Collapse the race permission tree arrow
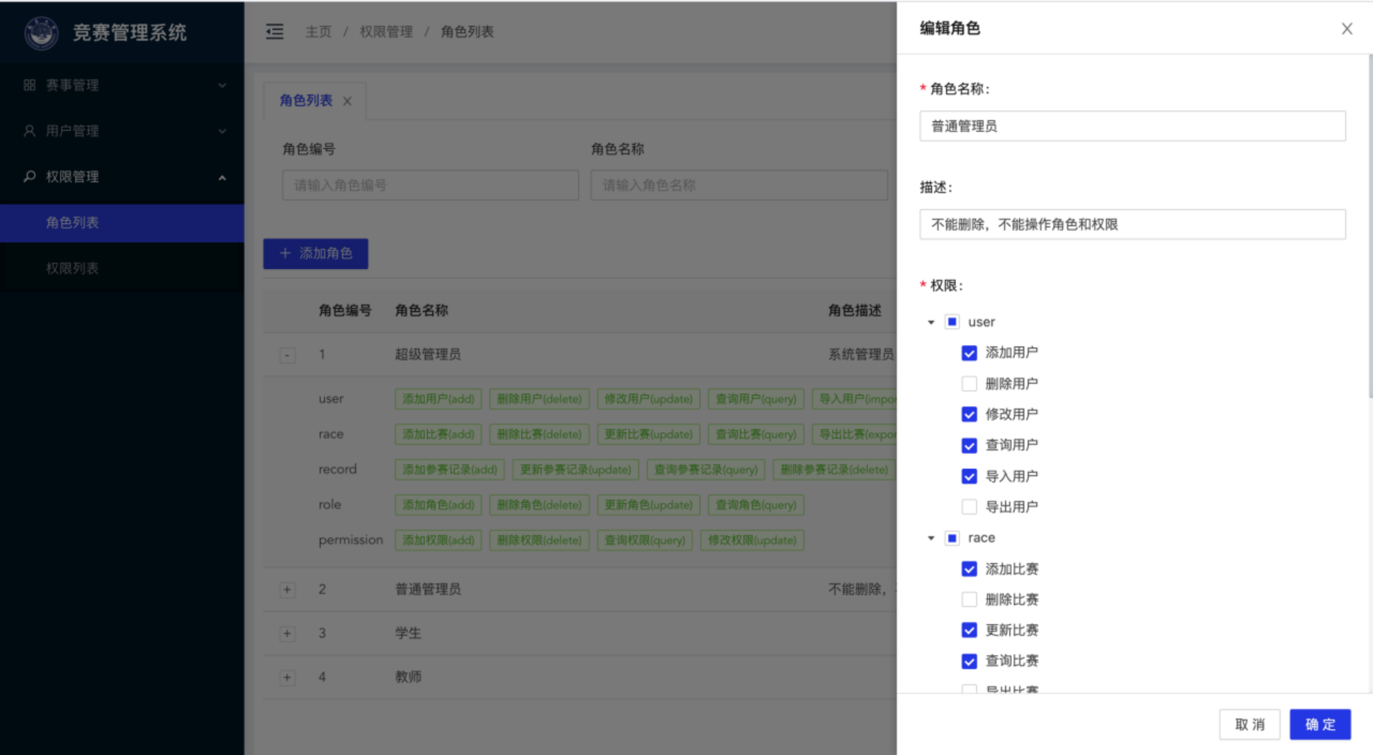The height and width of the screenshot is (755, 1373). pos(931,538)
